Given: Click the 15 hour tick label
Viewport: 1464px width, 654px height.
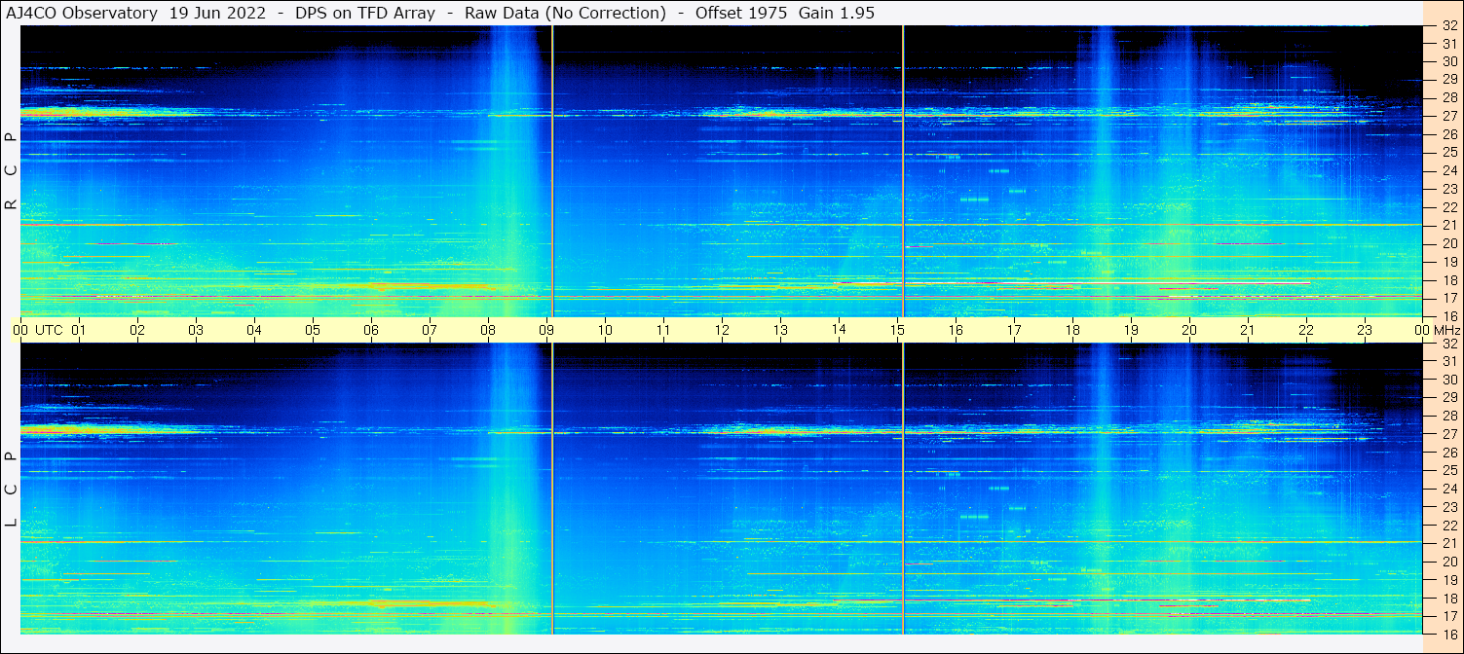Looking at the screenshot, I should point(897,330).
